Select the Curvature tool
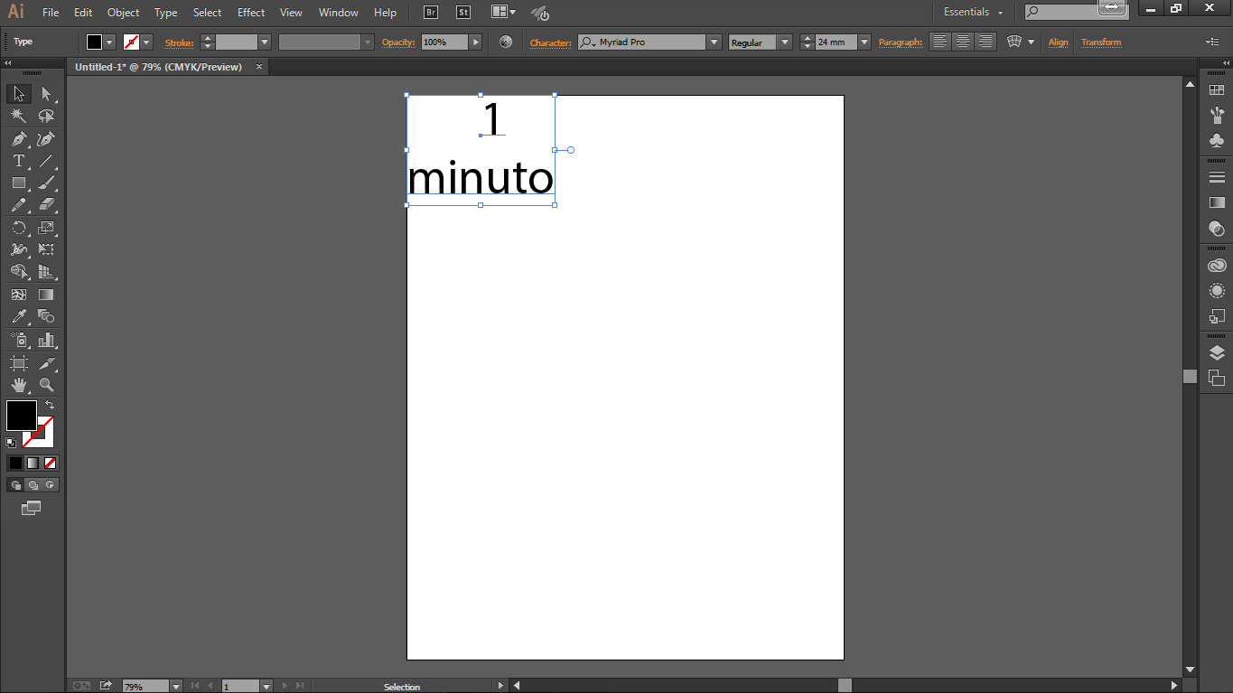 pos(47,139)
